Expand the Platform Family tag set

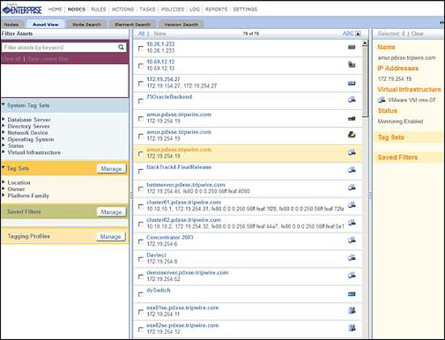coord(4,195)
